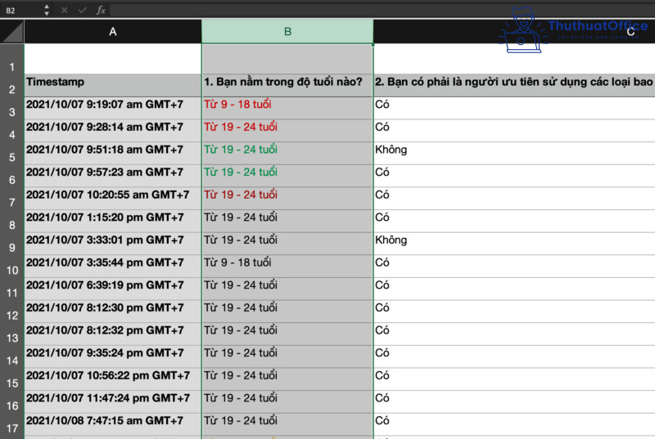Viewport: 655px width, 439px height.
Task: Select timestamp 2021/10/07 8:12:30 pm GMT+7
Action: [x=113, y=311]
